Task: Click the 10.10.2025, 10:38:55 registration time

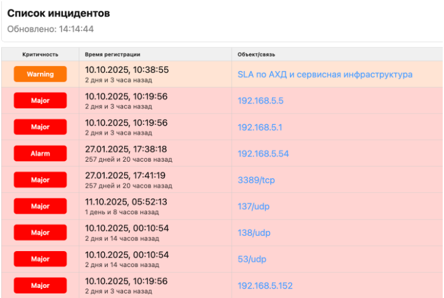Action: coord(126,70)
